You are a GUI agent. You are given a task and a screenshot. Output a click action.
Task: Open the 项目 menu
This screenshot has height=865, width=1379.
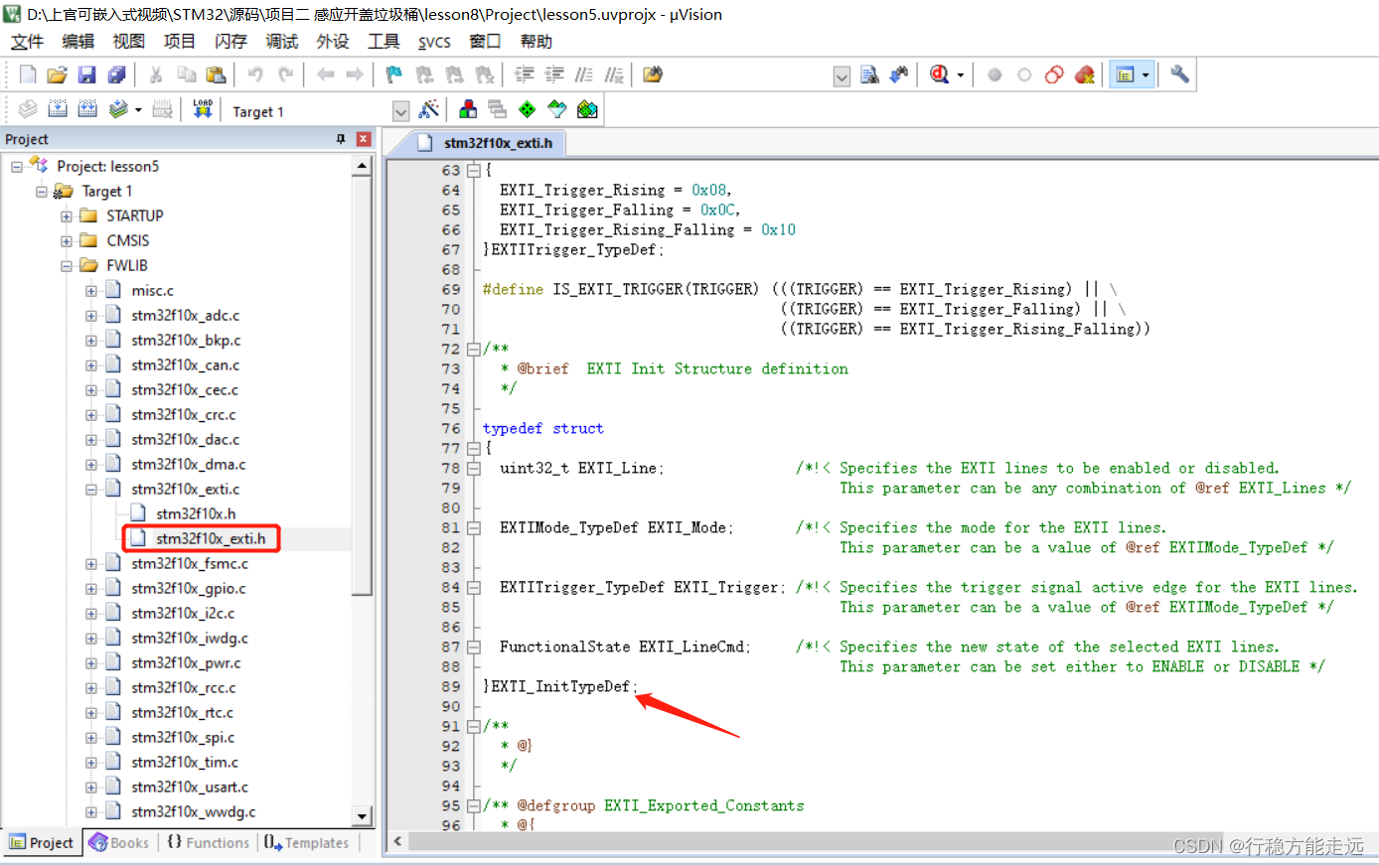pos(179,41)
